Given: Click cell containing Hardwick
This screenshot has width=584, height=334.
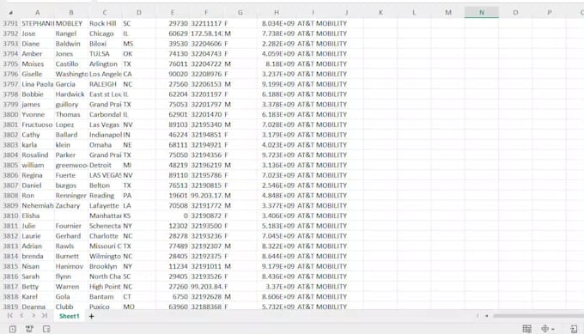Looking at the screenshot, I should coord(71,94).
